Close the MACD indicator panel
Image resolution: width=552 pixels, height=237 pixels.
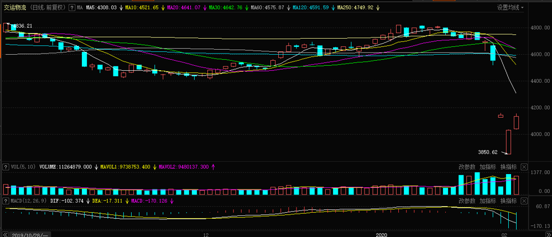[x=524, y=201]
